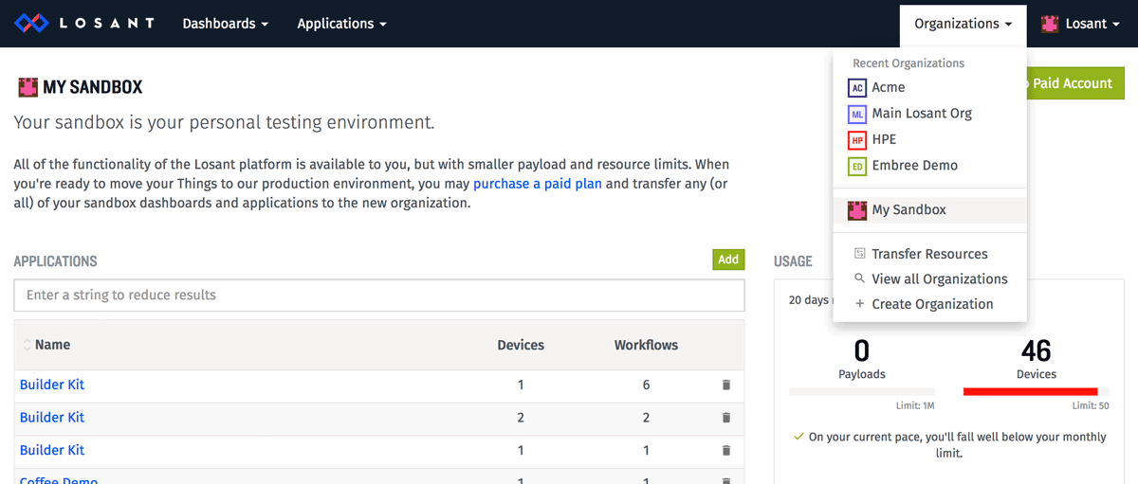This screenshot has width=1138, height=484.
Task: Click the AC badge icon for Acme
Action: [x=856, y=87]
